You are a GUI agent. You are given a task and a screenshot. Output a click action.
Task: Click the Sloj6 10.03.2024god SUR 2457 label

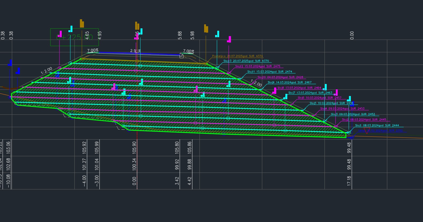tap(319, 98)
